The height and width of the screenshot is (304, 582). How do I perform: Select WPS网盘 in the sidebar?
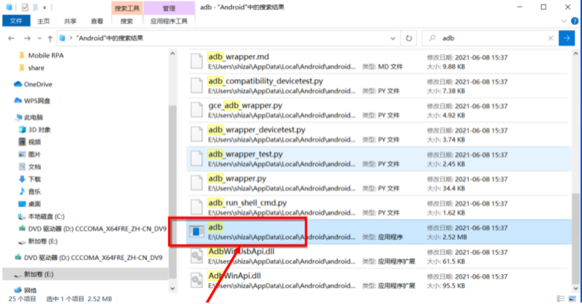point(39,101)
